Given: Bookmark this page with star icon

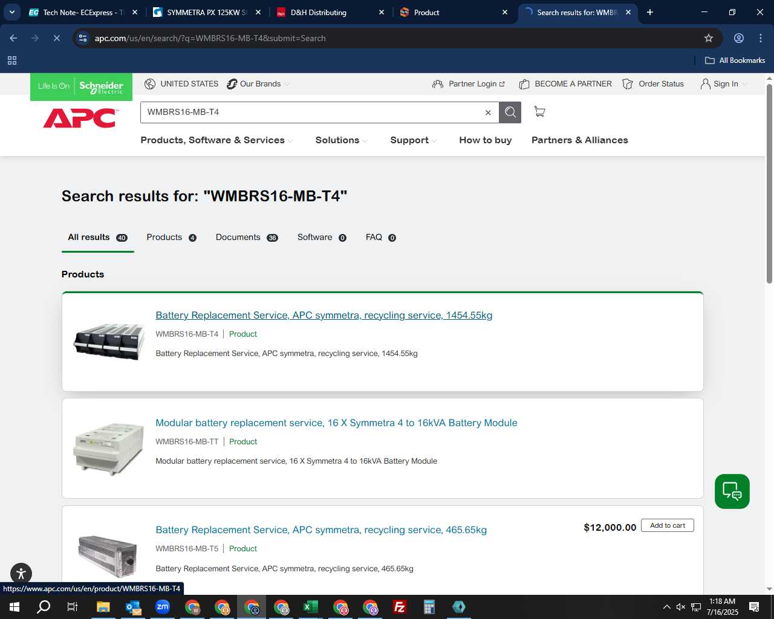Looking at the screenshot, I should [x=709, y=38].
